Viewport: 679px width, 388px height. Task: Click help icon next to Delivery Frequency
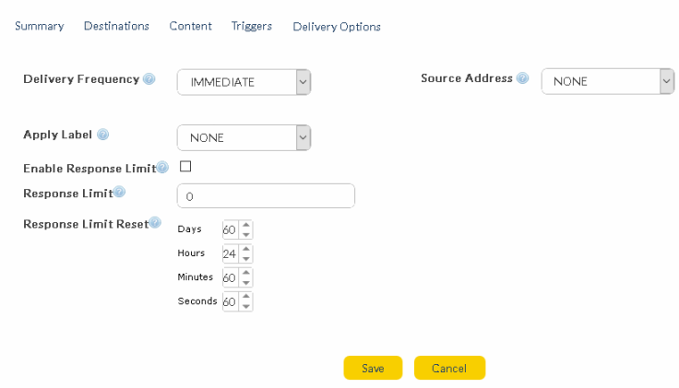149,79
